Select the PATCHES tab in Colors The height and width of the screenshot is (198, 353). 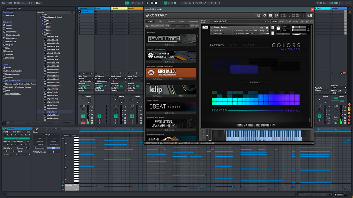coord(217,45)
